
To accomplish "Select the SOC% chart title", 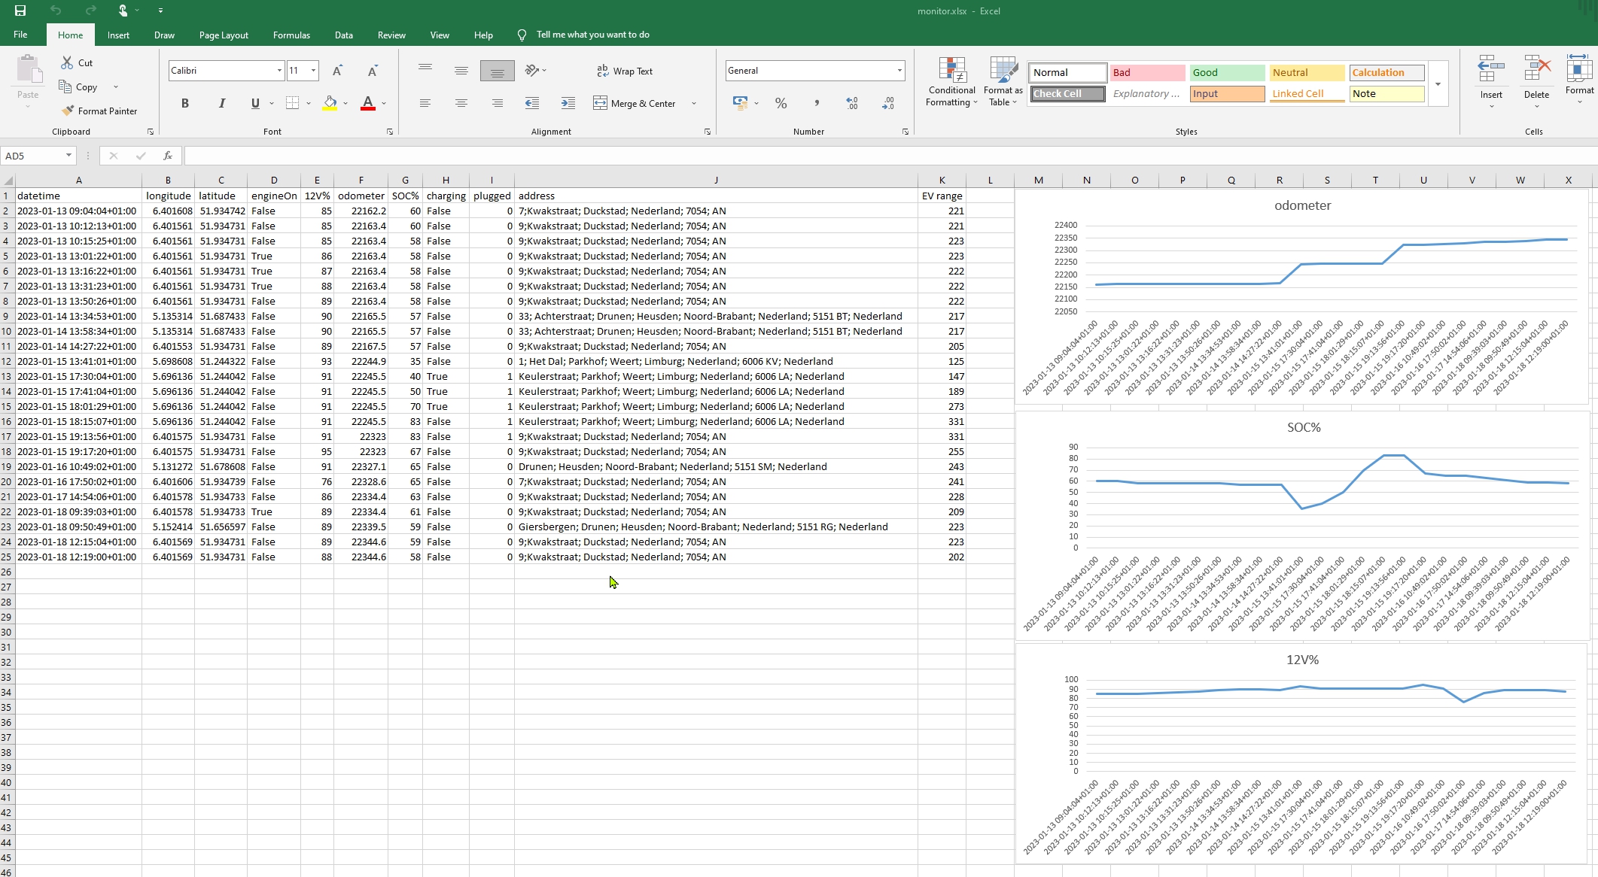I will tap(1304, 427).
